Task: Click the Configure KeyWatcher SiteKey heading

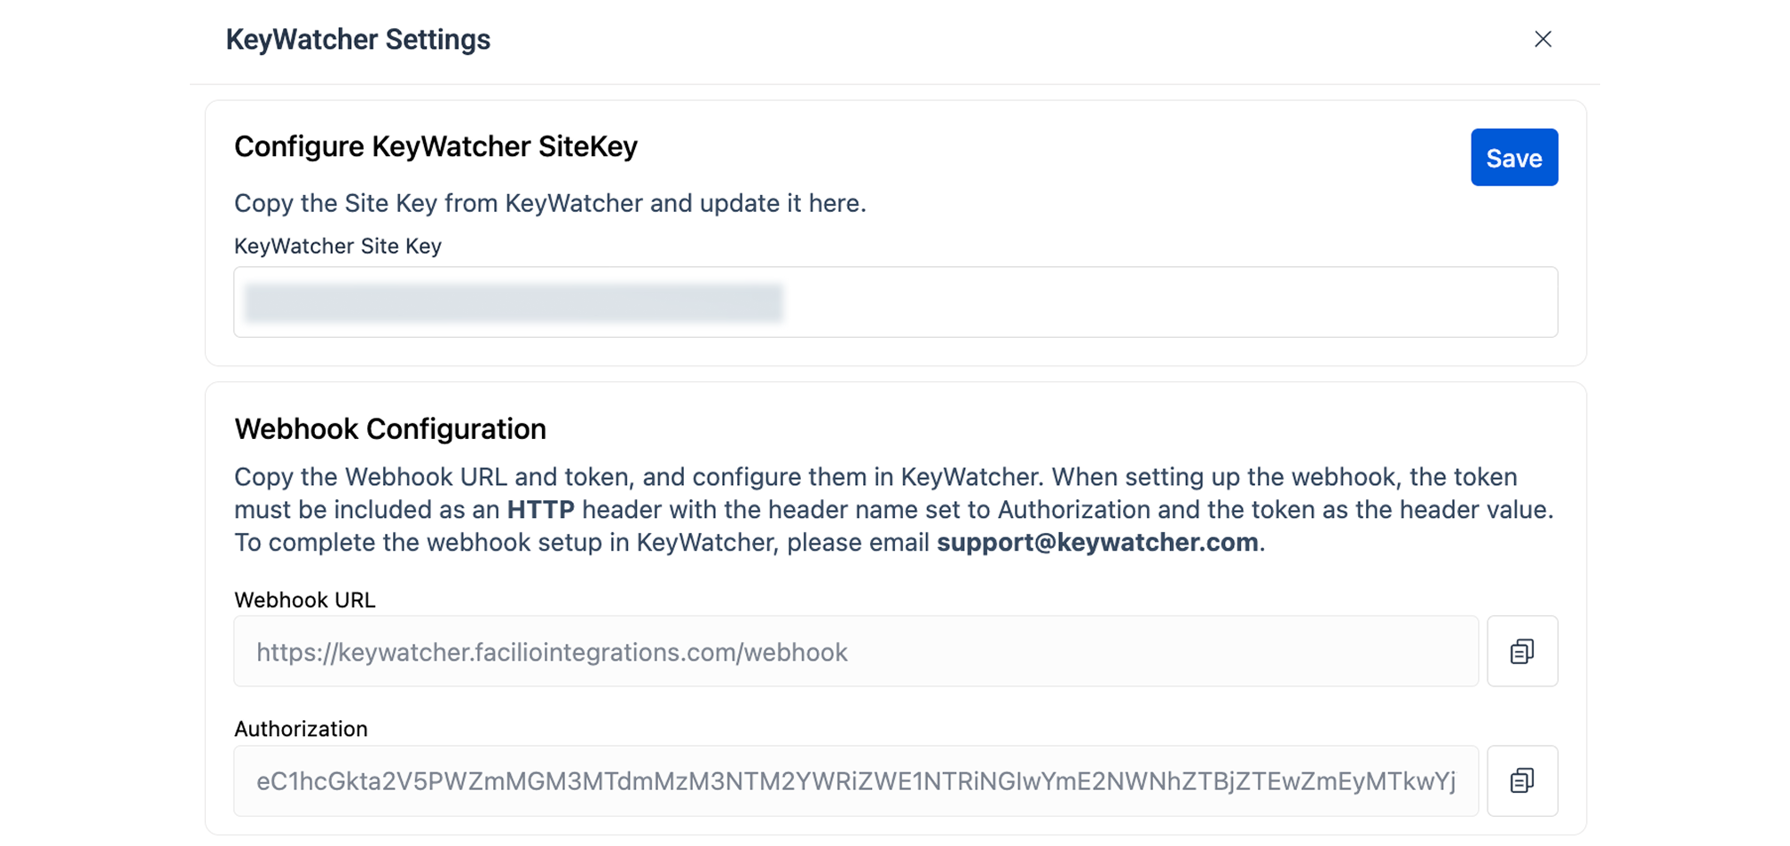Action: coord(436,146)
